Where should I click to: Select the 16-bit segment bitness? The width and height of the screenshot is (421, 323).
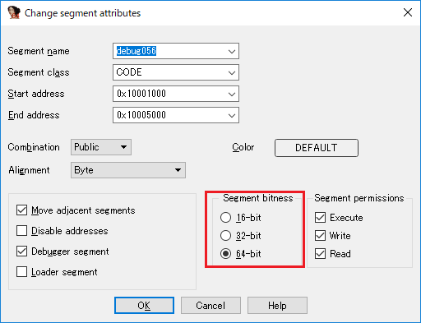[x=225, y=218]
